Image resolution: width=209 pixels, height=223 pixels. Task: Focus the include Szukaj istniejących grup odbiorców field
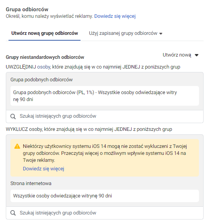pyautogui.click(x=104, y=117)
